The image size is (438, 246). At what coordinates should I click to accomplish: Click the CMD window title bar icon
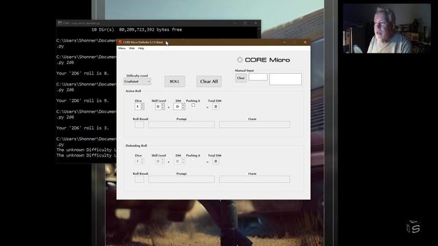point(60,23)
